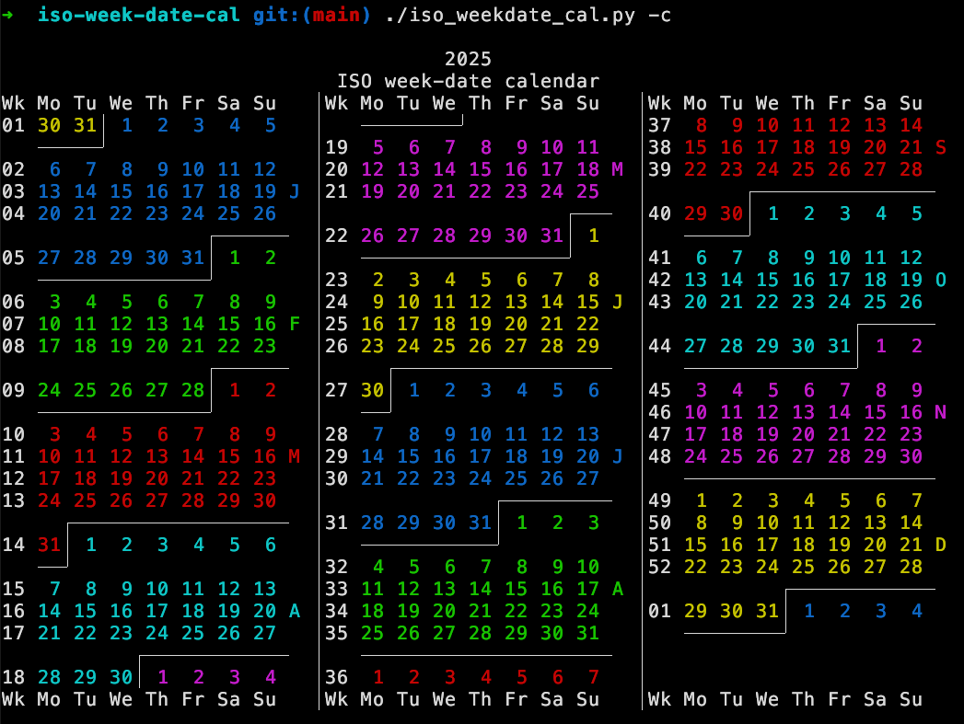Click the 'S' September marker beside week 38
964x724 pixels.
942,147
